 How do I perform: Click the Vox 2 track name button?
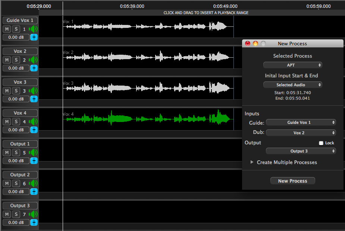coord(20,51)
